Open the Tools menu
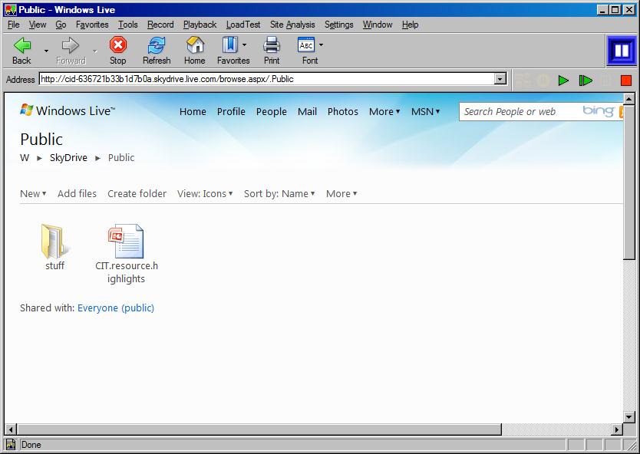The image size is (640, 454). pos(127,25)
